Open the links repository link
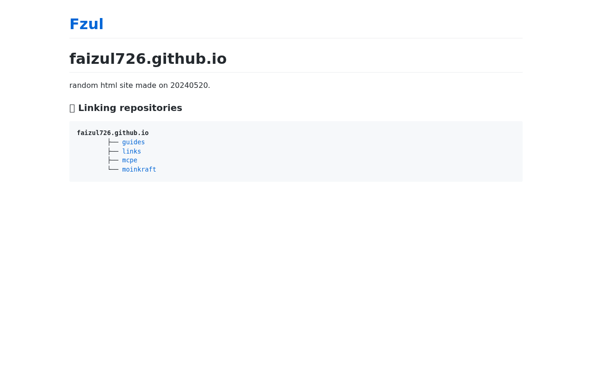 pos(132,151)
